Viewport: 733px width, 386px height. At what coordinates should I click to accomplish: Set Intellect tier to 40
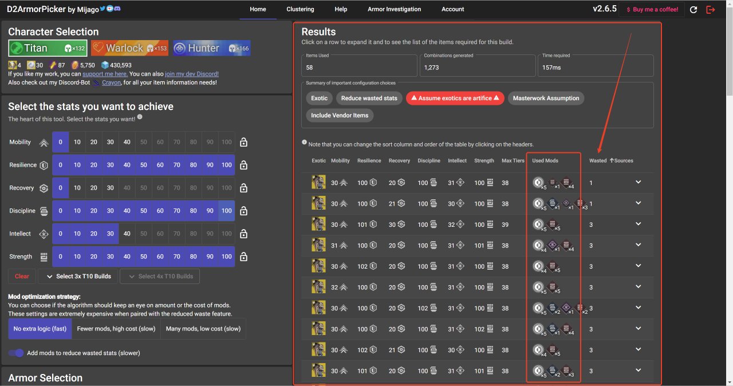pos(127,234)
